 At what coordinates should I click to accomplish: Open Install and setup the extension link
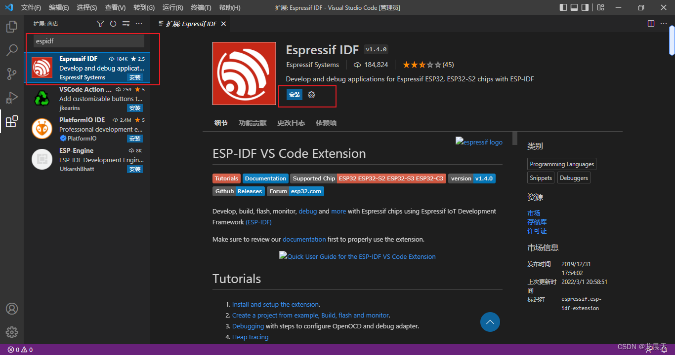[x=276, y=304]
